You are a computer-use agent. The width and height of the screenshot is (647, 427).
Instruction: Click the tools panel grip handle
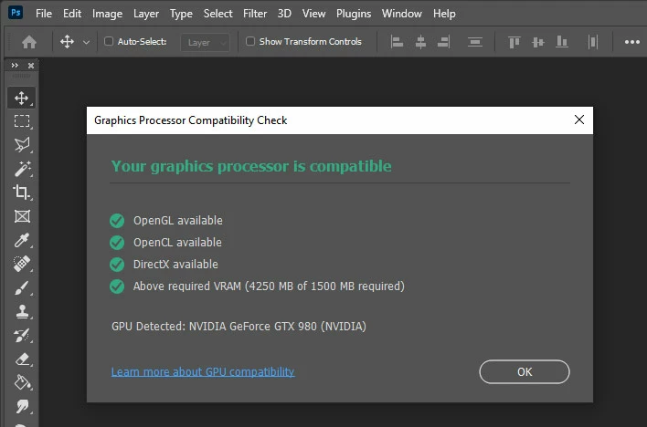[21, 76]
